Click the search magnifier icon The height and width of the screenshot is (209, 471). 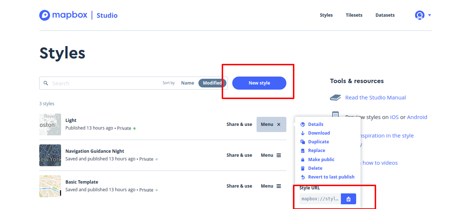[46, 83]
